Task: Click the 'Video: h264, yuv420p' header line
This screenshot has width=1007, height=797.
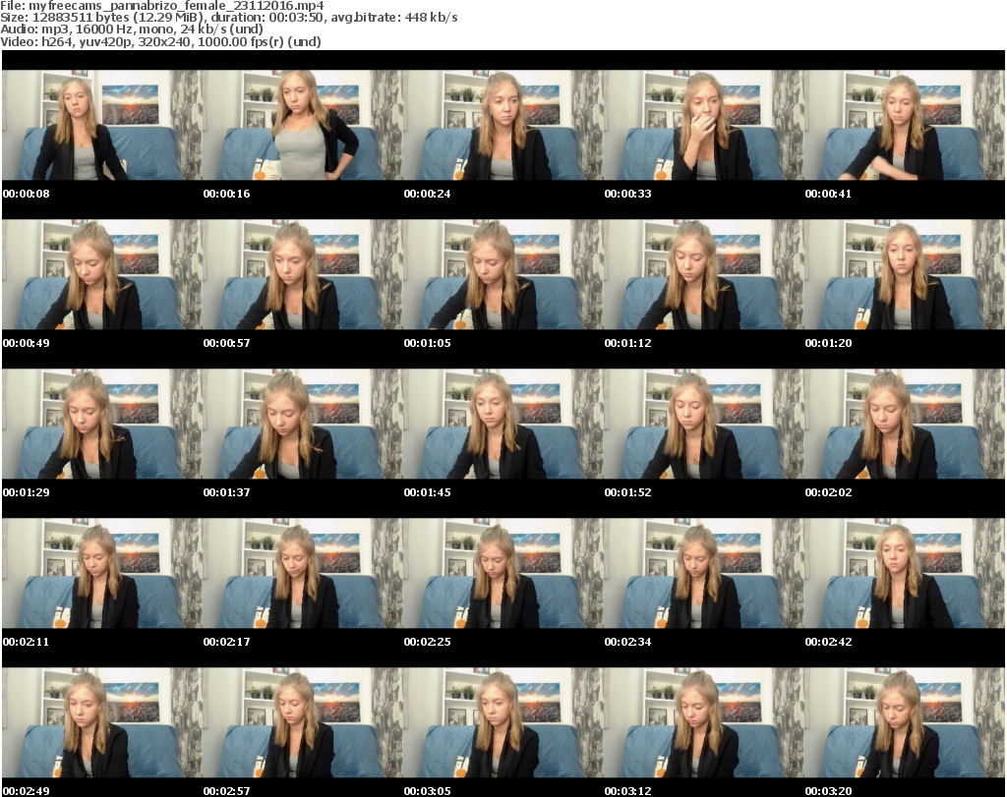Action: [x=160, y=41]
